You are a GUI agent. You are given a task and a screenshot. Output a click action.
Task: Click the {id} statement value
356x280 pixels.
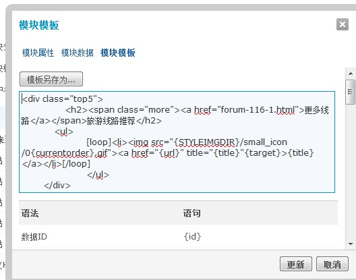tap(192, 237)
